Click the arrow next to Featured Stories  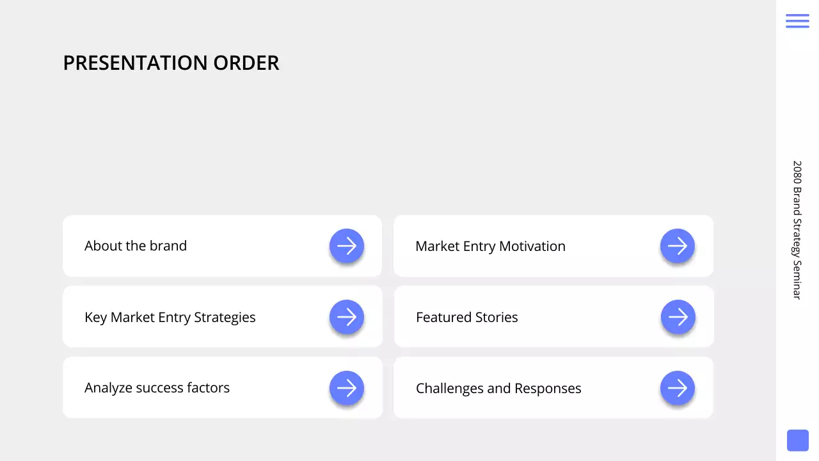pos(678,317)
